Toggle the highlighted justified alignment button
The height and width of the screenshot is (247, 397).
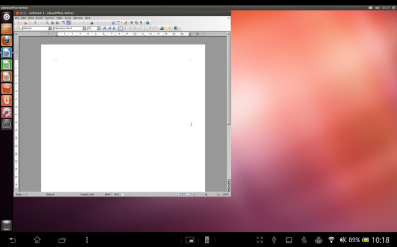point(121,28)
